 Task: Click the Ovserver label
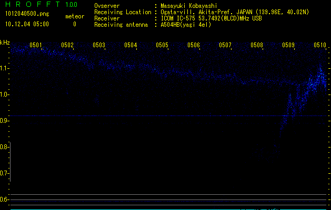[107, 6]
